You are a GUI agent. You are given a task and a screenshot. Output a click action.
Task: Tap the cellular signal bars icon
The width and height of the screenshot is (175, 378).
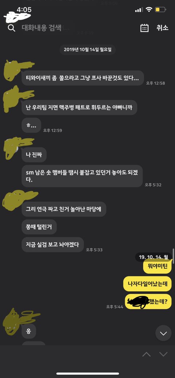(139, 10)
